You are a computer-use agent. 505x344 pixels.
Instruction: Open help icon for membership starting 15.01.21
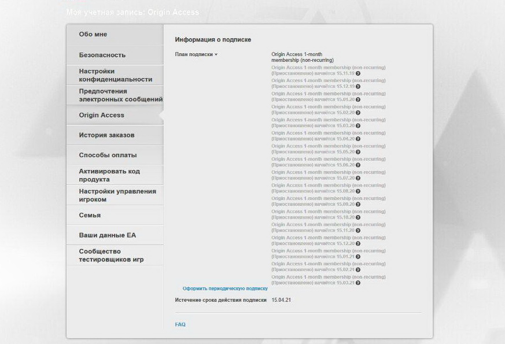click(358, 257)
